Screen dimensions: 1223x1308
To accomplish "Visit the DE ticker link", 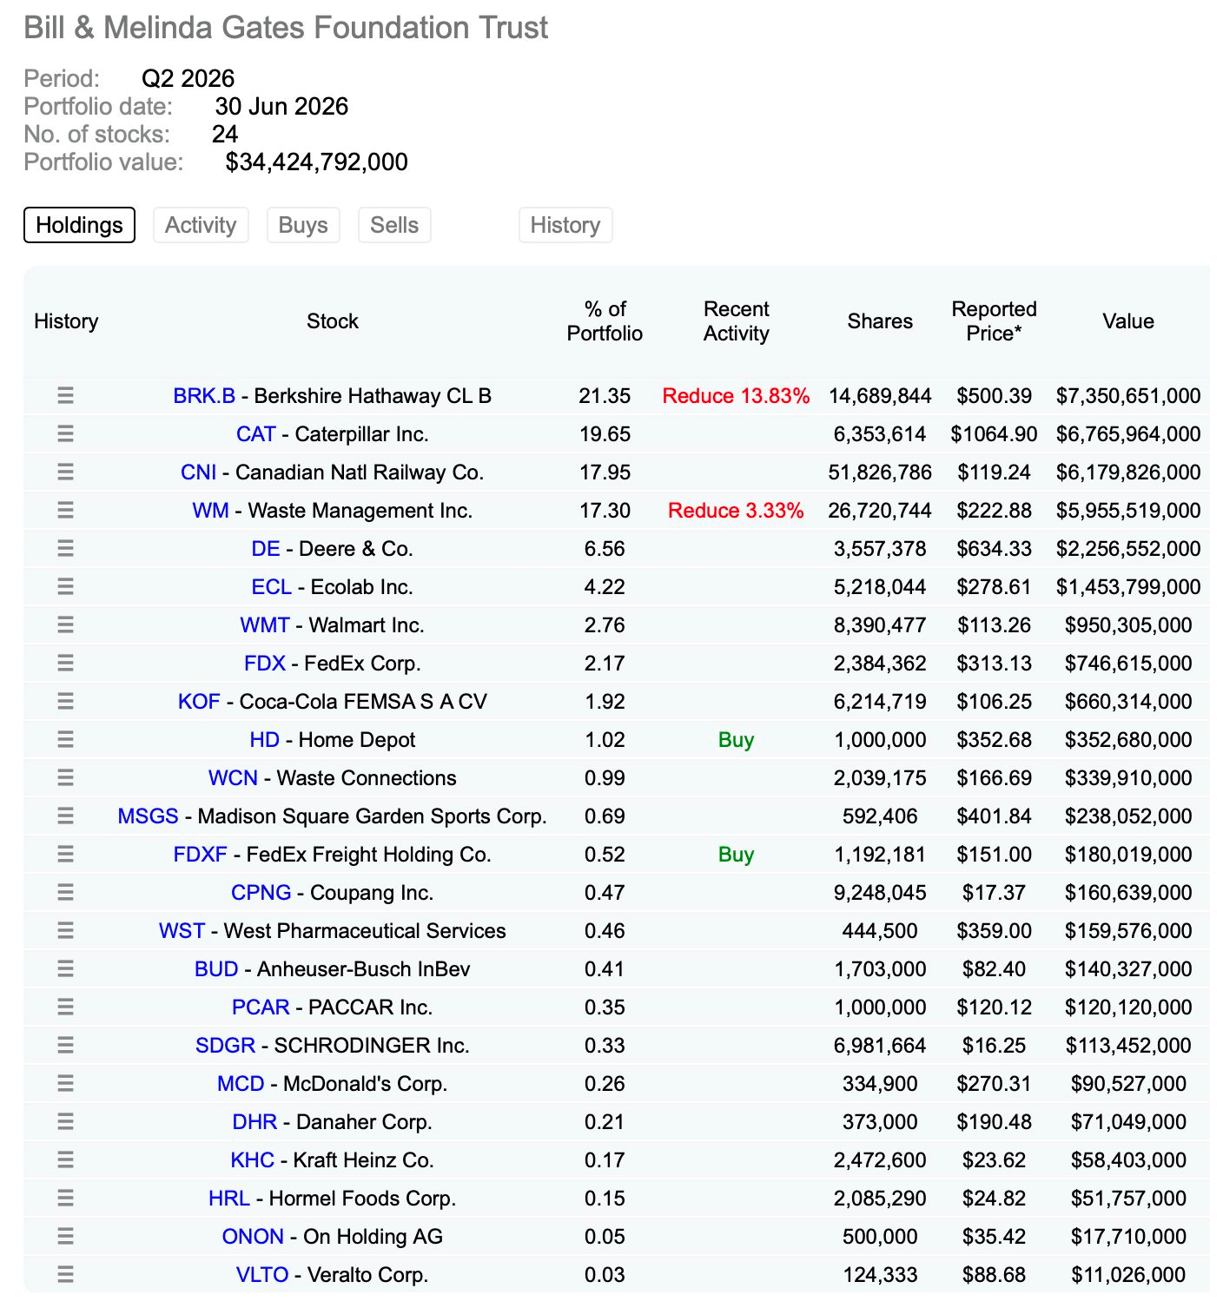I will pyautogui.click(x=266, y=549).
